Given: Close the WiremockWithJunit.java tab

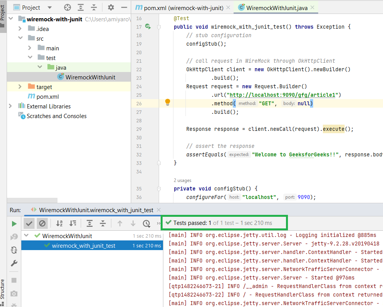Looking at the screenshot, I should click(x=312, y=8).
